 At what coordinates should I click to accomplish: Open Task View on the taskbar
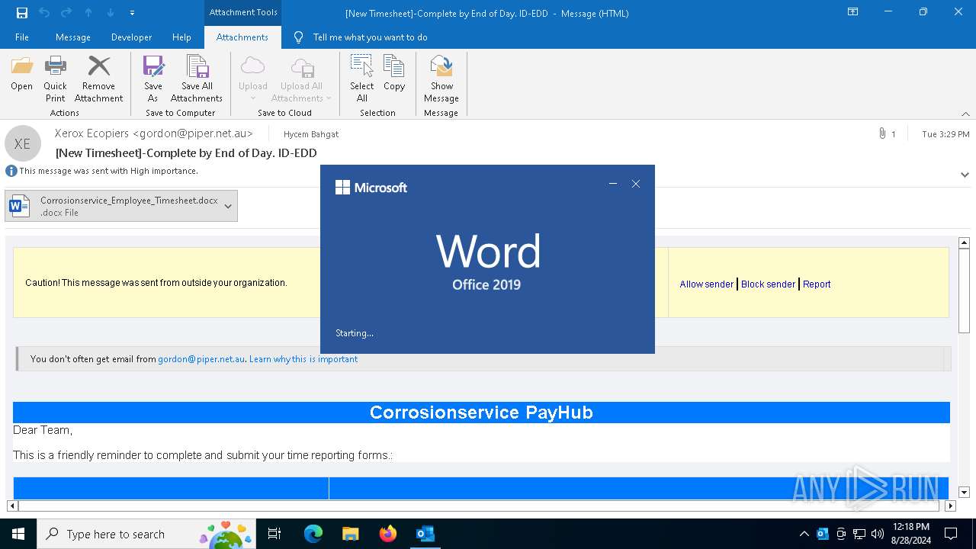tap(274, 534)
